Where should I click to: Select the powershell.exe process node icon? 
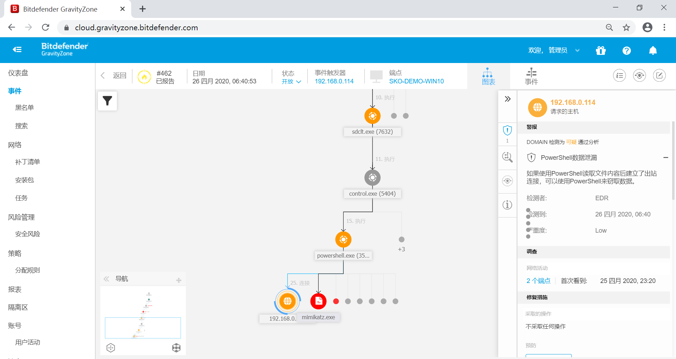343,240
